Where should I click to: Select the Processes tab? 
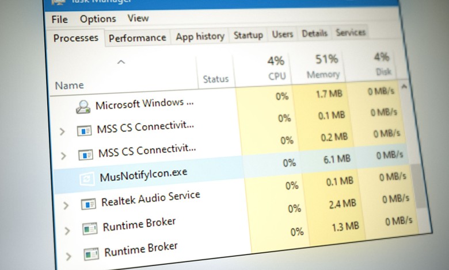(x=75, y=38)
